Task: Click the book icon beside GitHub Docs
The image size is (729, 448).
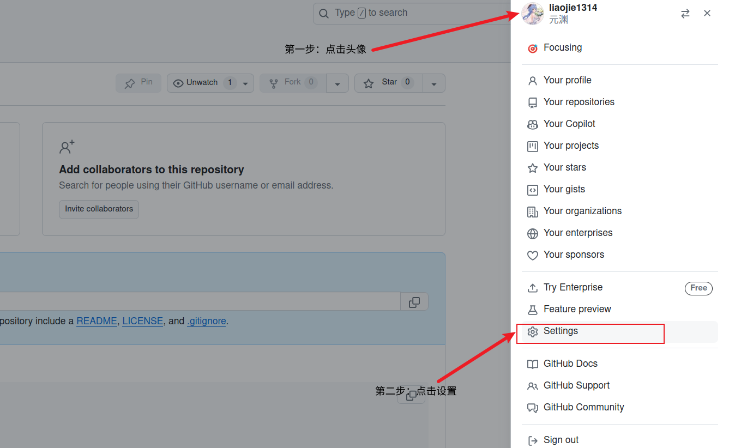Action: click(533, 365)
